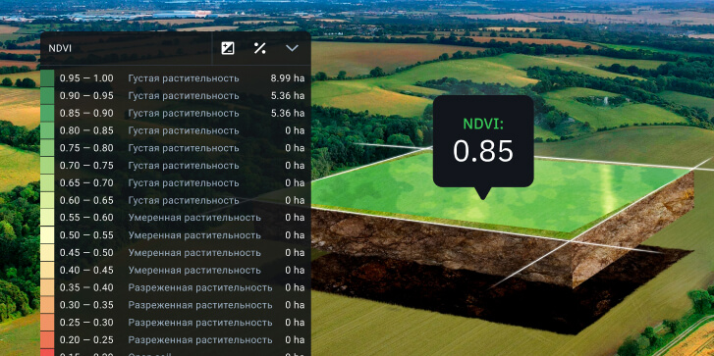Screen dimensions: 714x356
Task: Click the NDVI panel title
Action: coord(60,49)
